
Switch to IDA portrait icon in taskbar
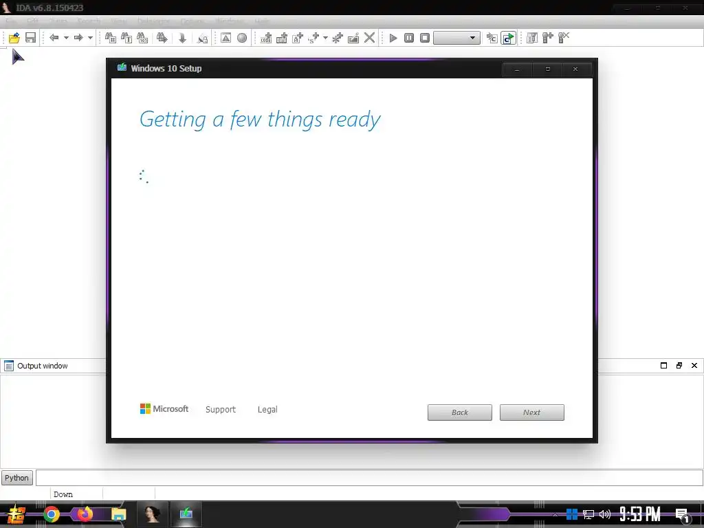(153, 514)
